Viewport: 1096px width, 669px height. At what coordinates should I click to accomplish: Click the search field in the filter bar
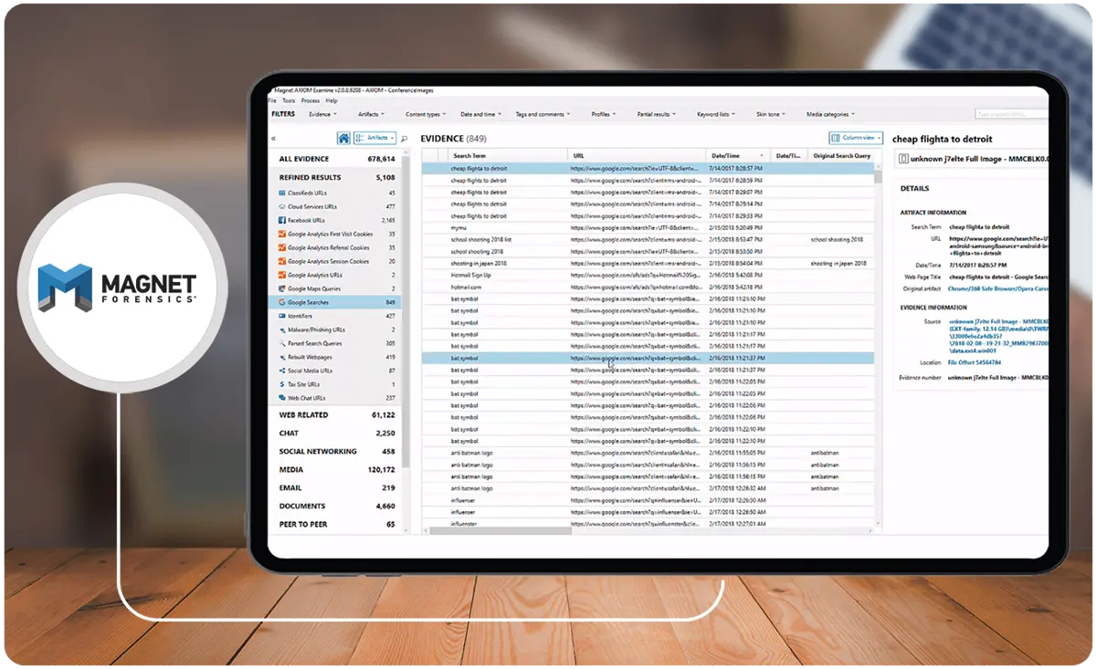coord(1011,114)
